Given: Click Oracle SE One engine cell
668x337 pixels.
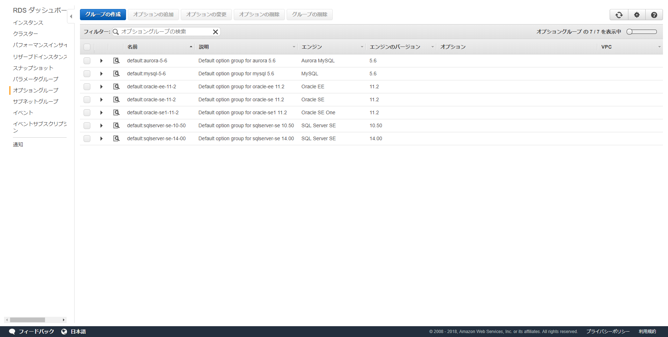Looking at the screenshot, I should click(x=318, y=112).
